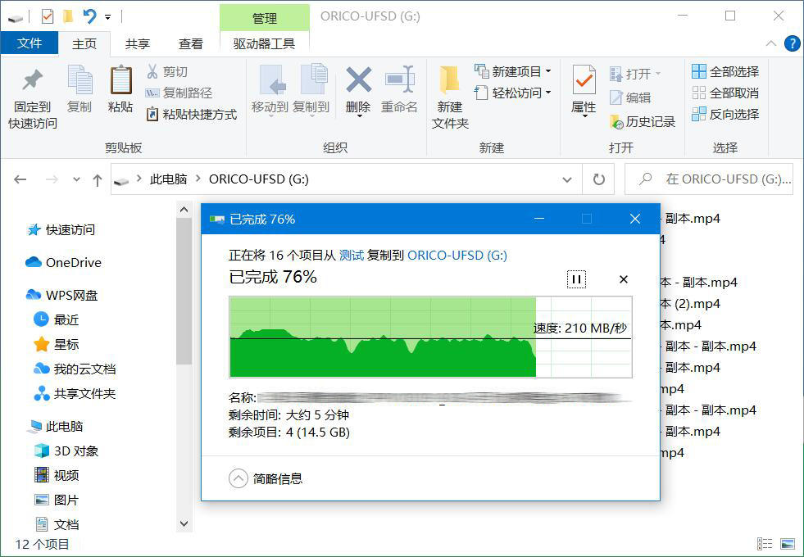The image size is (804, 557).
Task: Select Quick access (快速访问) in sidebar
Action: pyautogui.click(x=61, y=229)
